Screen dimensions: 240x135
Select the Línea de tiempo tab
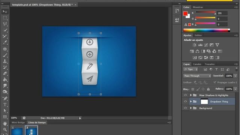(37, 123)
